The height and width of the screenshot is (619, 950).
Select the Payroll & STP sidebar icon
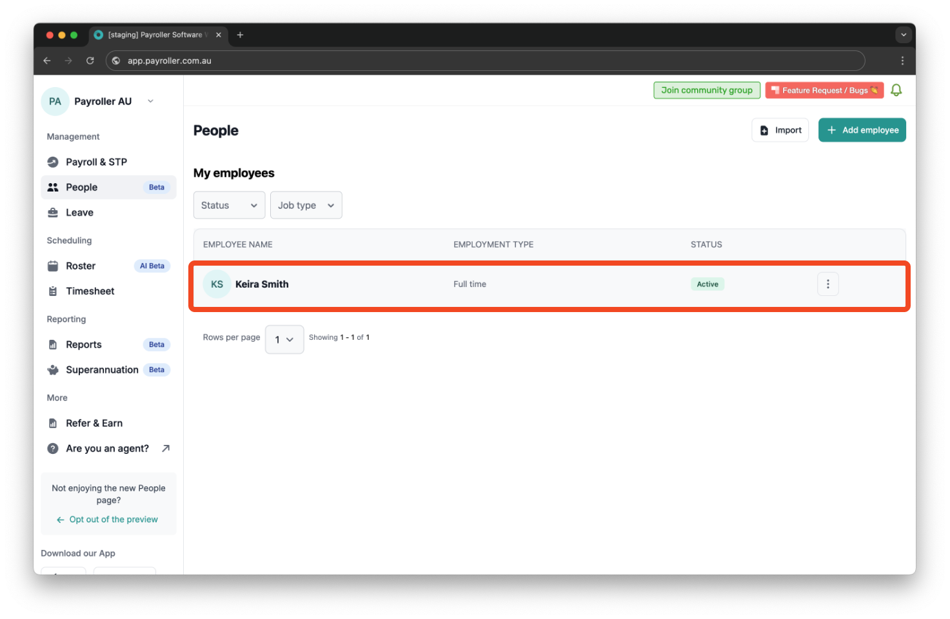(x=54, y=162)
